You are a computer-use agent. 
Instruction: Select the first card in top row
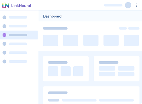[x=50, y=40]
